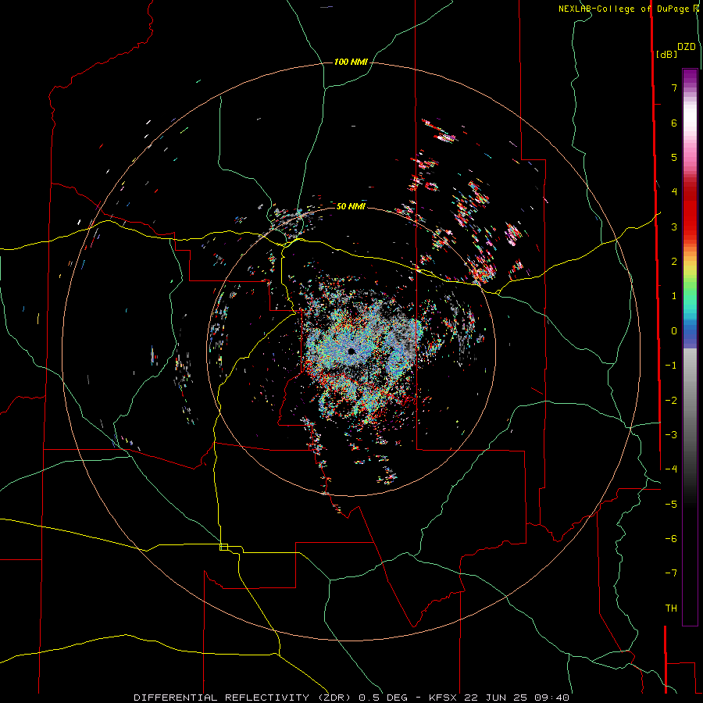Click the "[dB]" units label
Image resolution: width=703 pixels, height=703 pixels.
[x=666, y=54]
